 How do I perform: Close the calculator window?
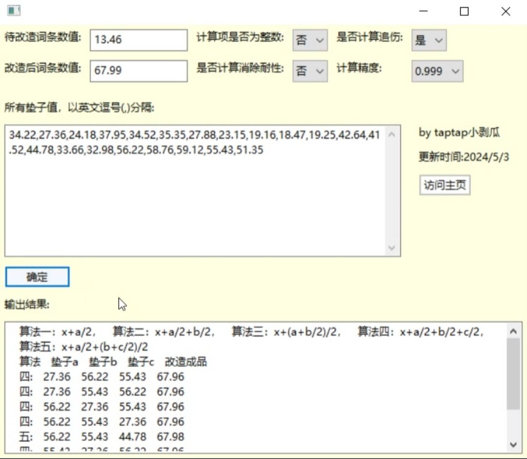click(x=506, y=11)
